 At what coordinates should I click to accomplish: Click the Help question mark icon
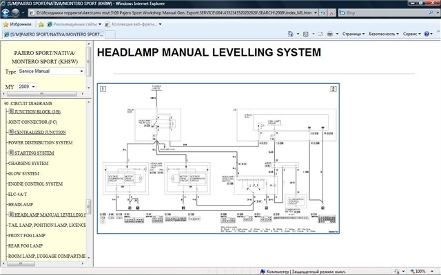[427, 34]
